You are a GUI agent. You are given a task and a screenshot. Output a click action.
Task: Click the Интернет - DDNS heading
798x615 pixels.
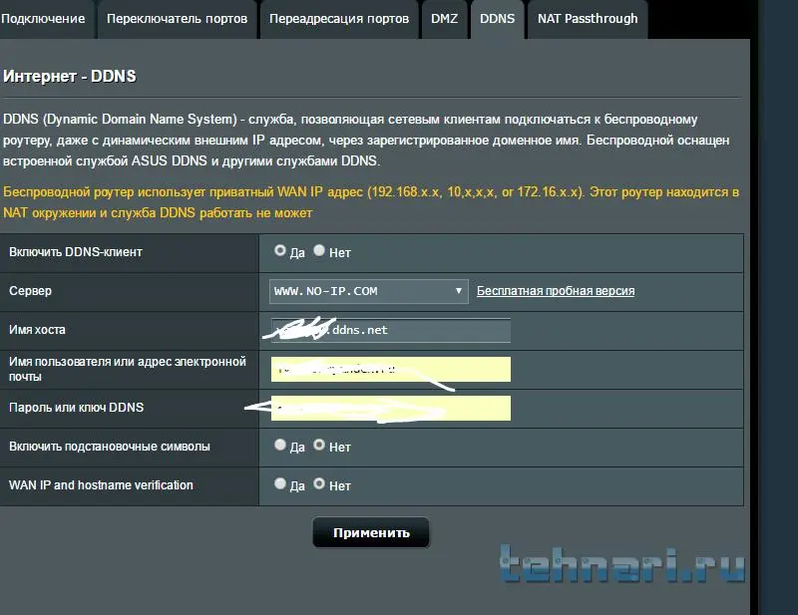pos(70,77)
